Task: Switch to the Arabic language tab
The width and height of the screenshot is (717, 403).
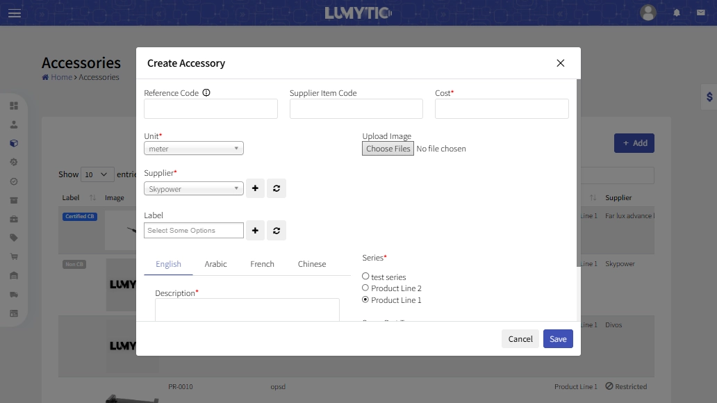Action: tap(215, 264)
